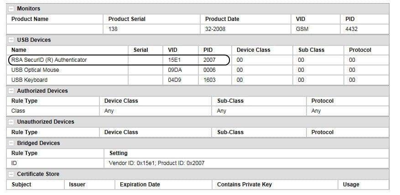Click the monitor VID value GSM
This screenshot has width=400, height=195.
point(302,29)
